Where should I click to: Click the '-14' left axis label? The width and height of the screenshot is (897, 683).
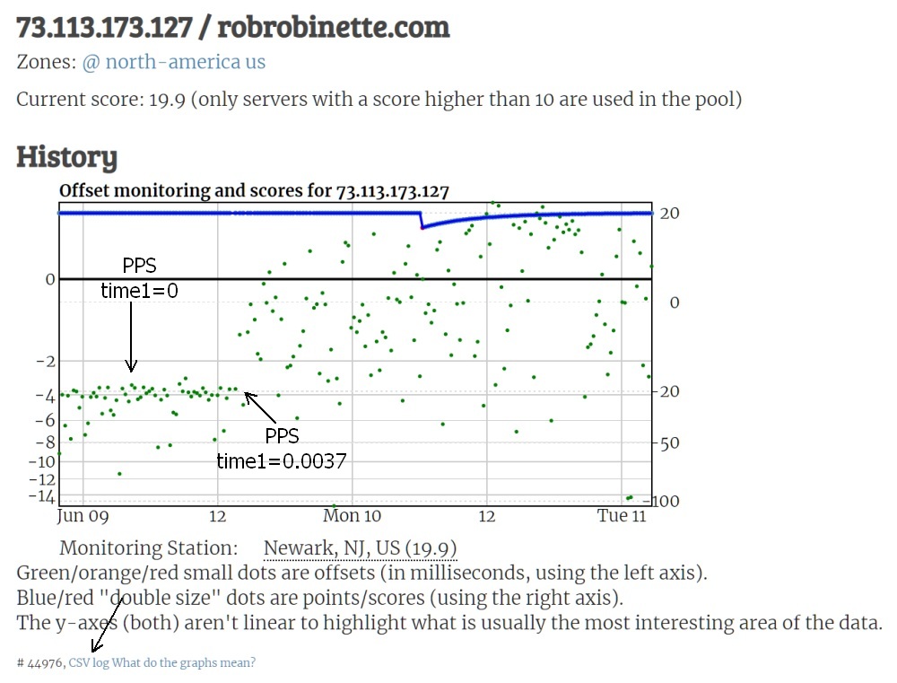click(x=42, y=495)
